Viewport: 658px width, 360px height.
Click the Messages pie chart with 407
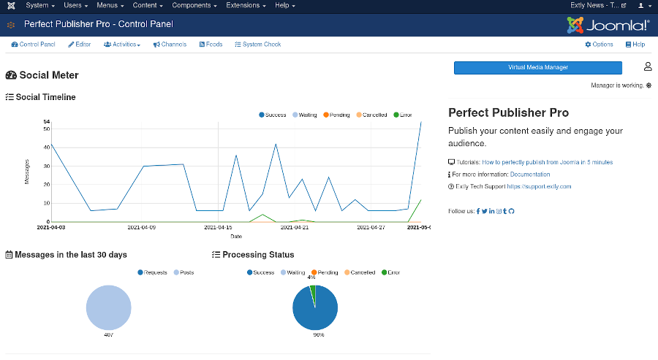(x=109, y=307)
